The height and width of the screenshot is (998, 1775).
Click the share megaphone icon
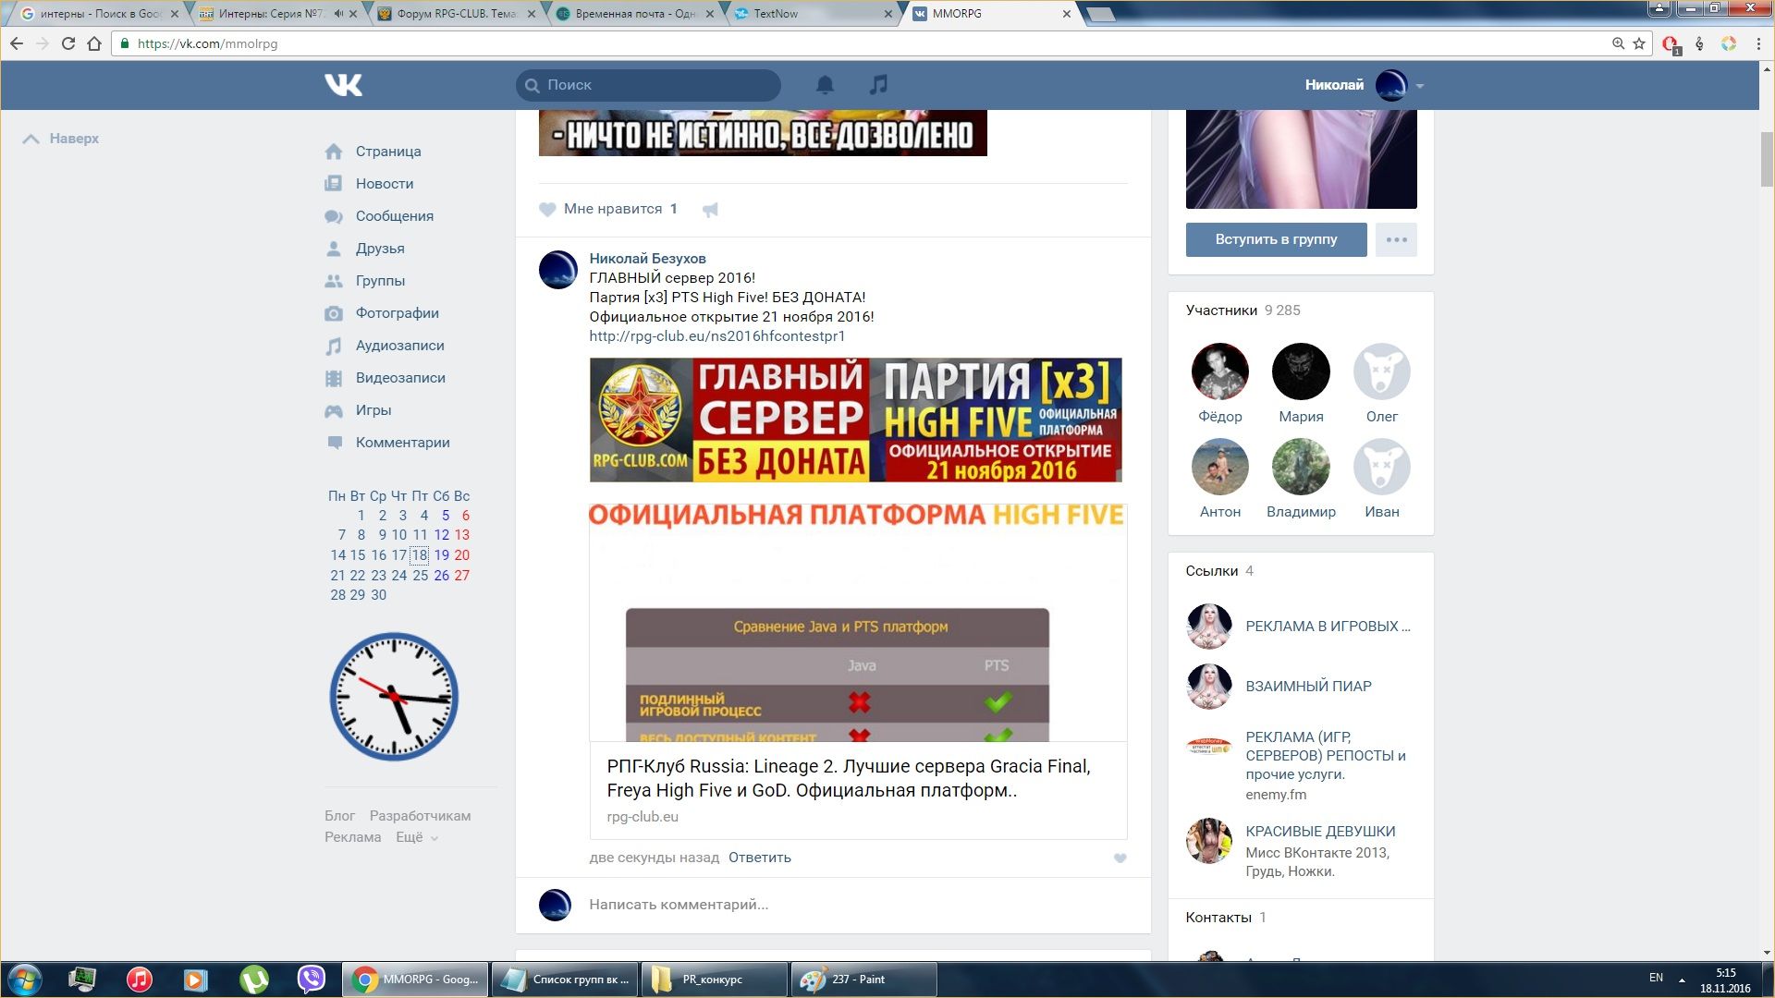710,210
